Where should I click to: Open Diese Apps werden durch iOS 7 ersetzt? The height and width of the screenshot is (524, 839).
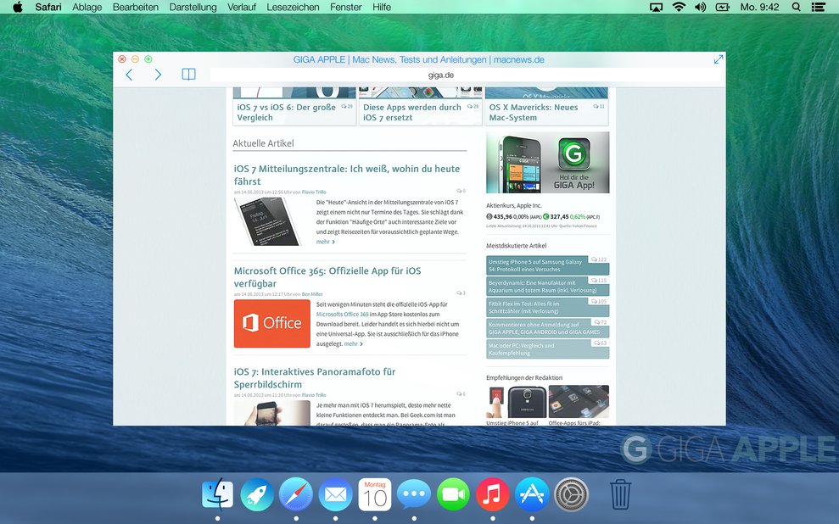420,106
